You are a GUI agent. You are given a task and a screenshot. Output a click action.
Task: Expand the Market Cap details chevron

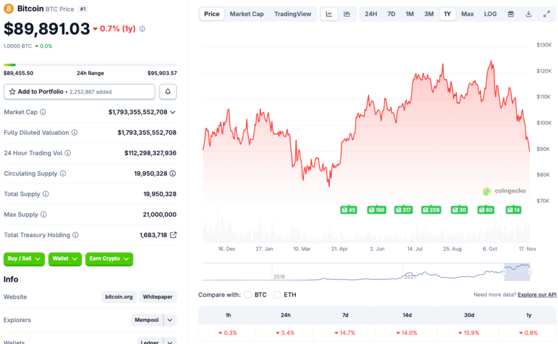click(173, 112)
